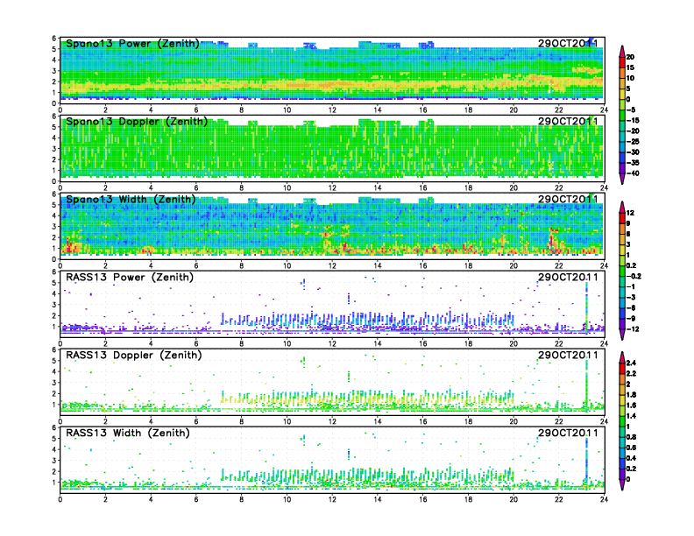Image resolution: width=694 pixels, height=536 pixels.
Task: Click the '2.4' label on the lower colorbar
Action: point(631,363)
